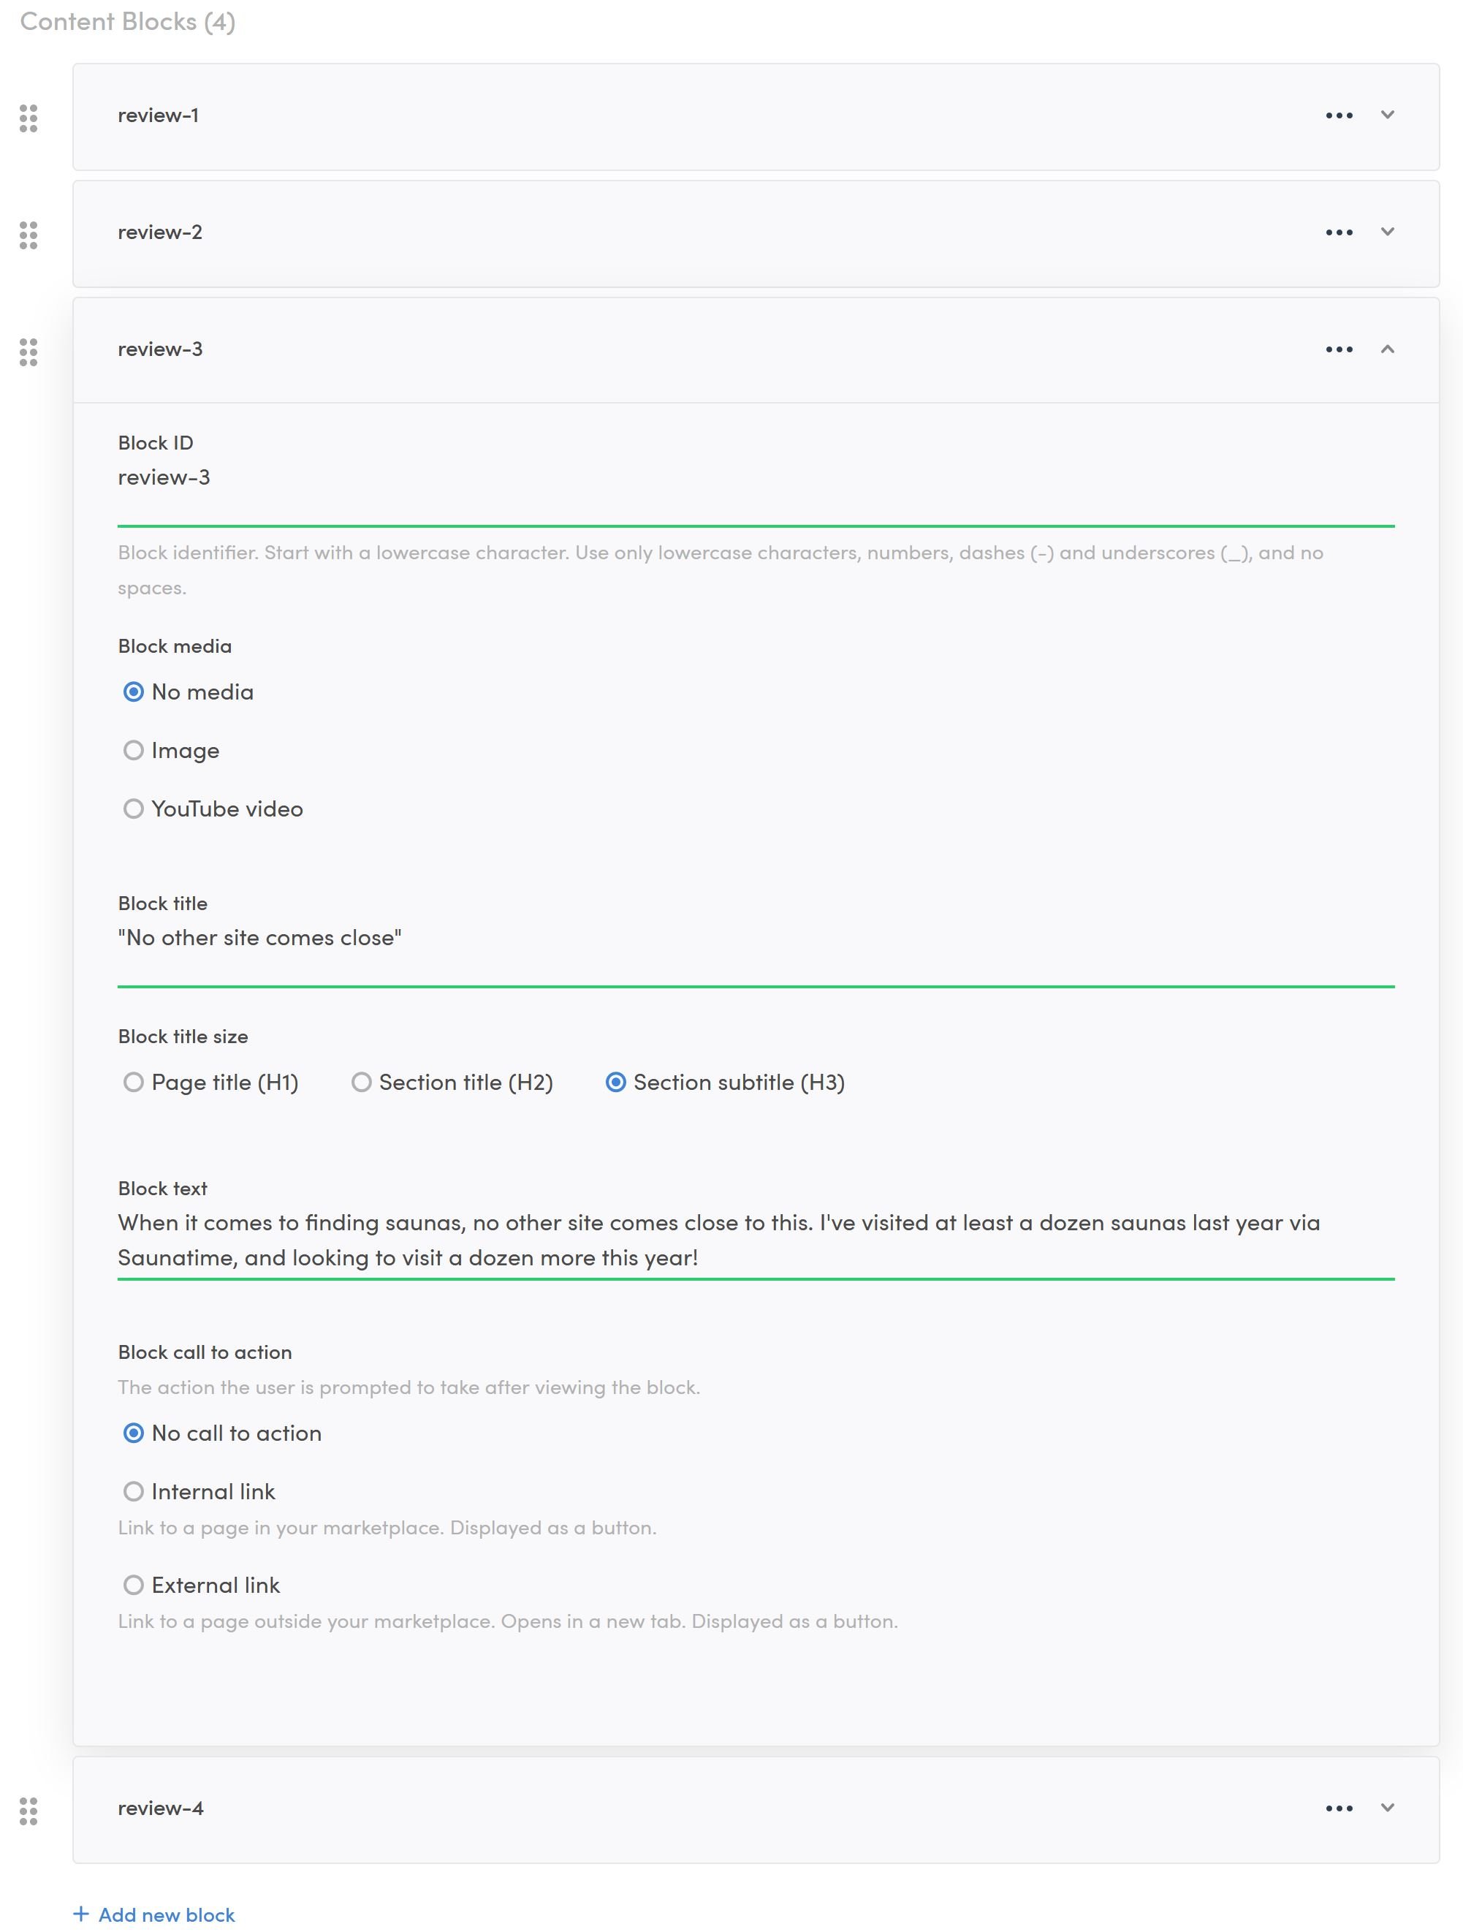Choose Page title (H1) size
This screenshot has height=1932, width=1463.
pyautogui.click(x=134, y=1082)
